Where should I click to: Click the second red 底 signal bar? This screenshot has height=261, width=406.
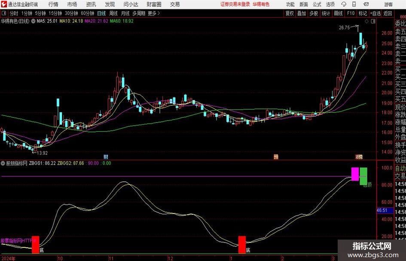[x=242, y=244]
